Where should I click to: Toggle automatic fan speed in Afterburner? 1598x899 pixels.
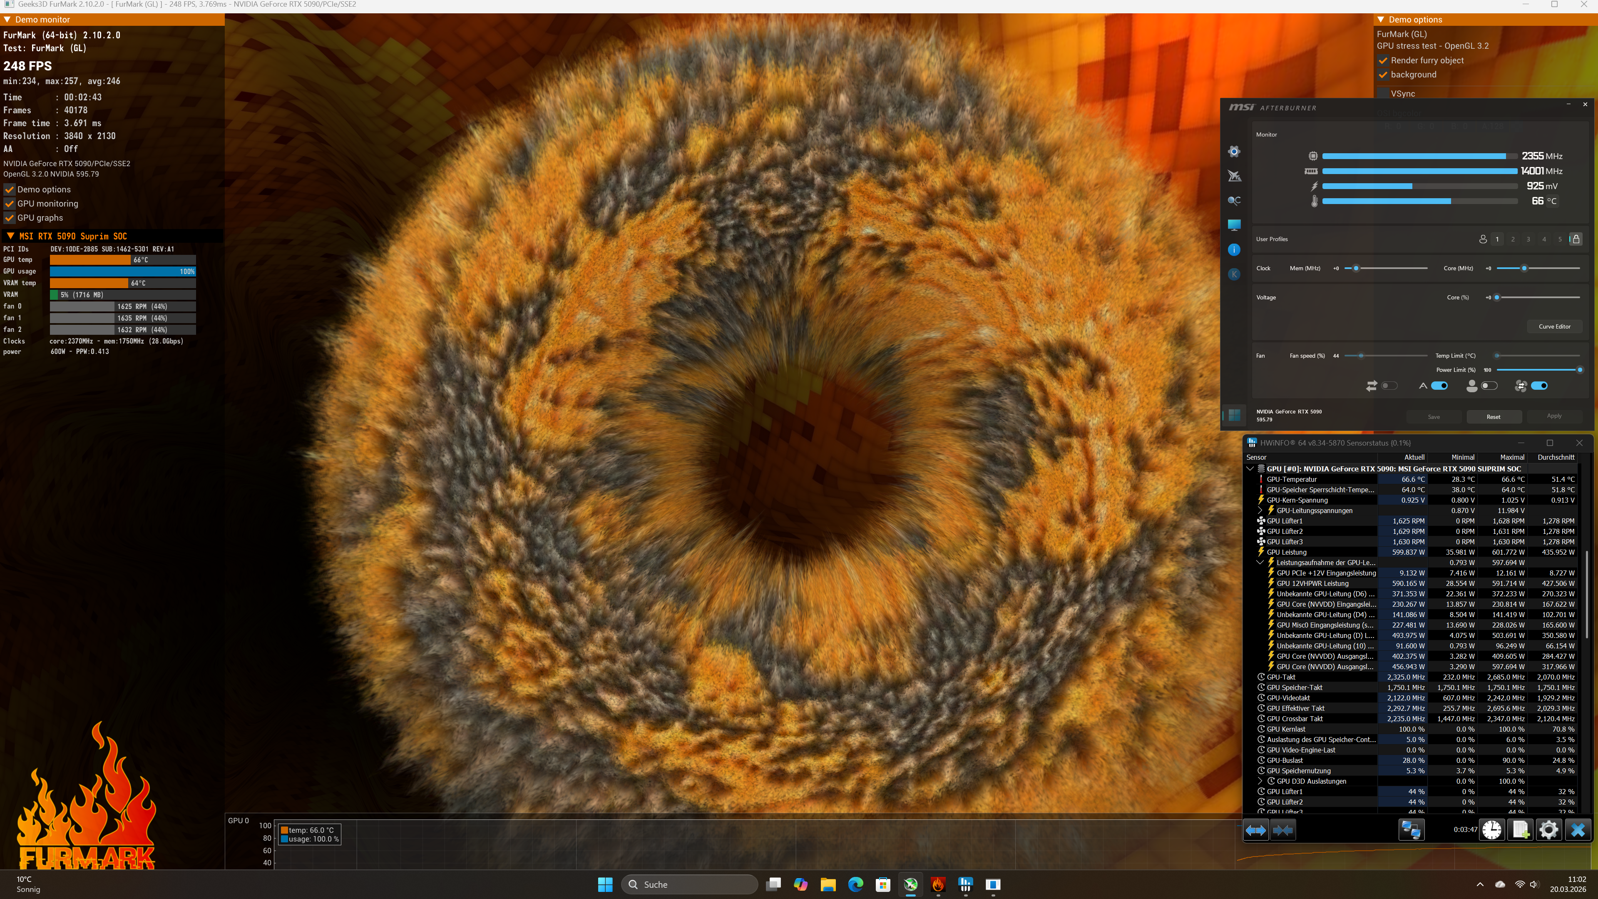1540,385
